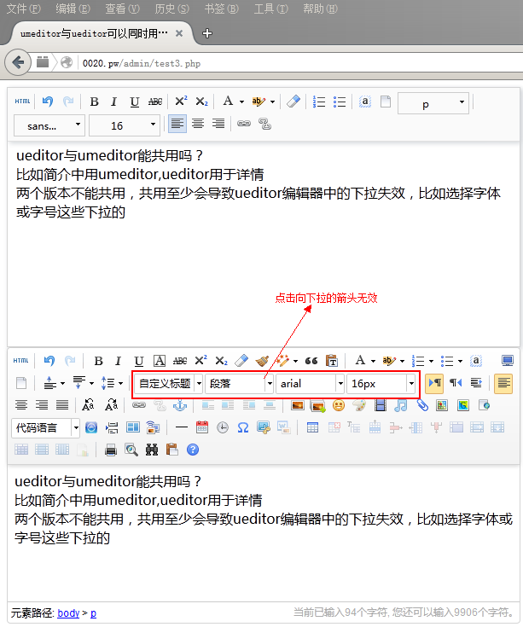The width and height of the screenshot is (523, 627).
Task: Click format brush icon in ueditor
Action: click(x=262, y=361)
